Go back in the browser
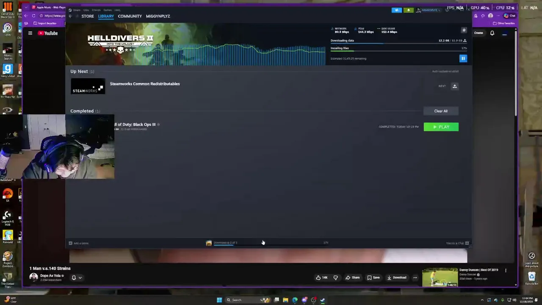542x305 pixels. click(x=26, y=16)
